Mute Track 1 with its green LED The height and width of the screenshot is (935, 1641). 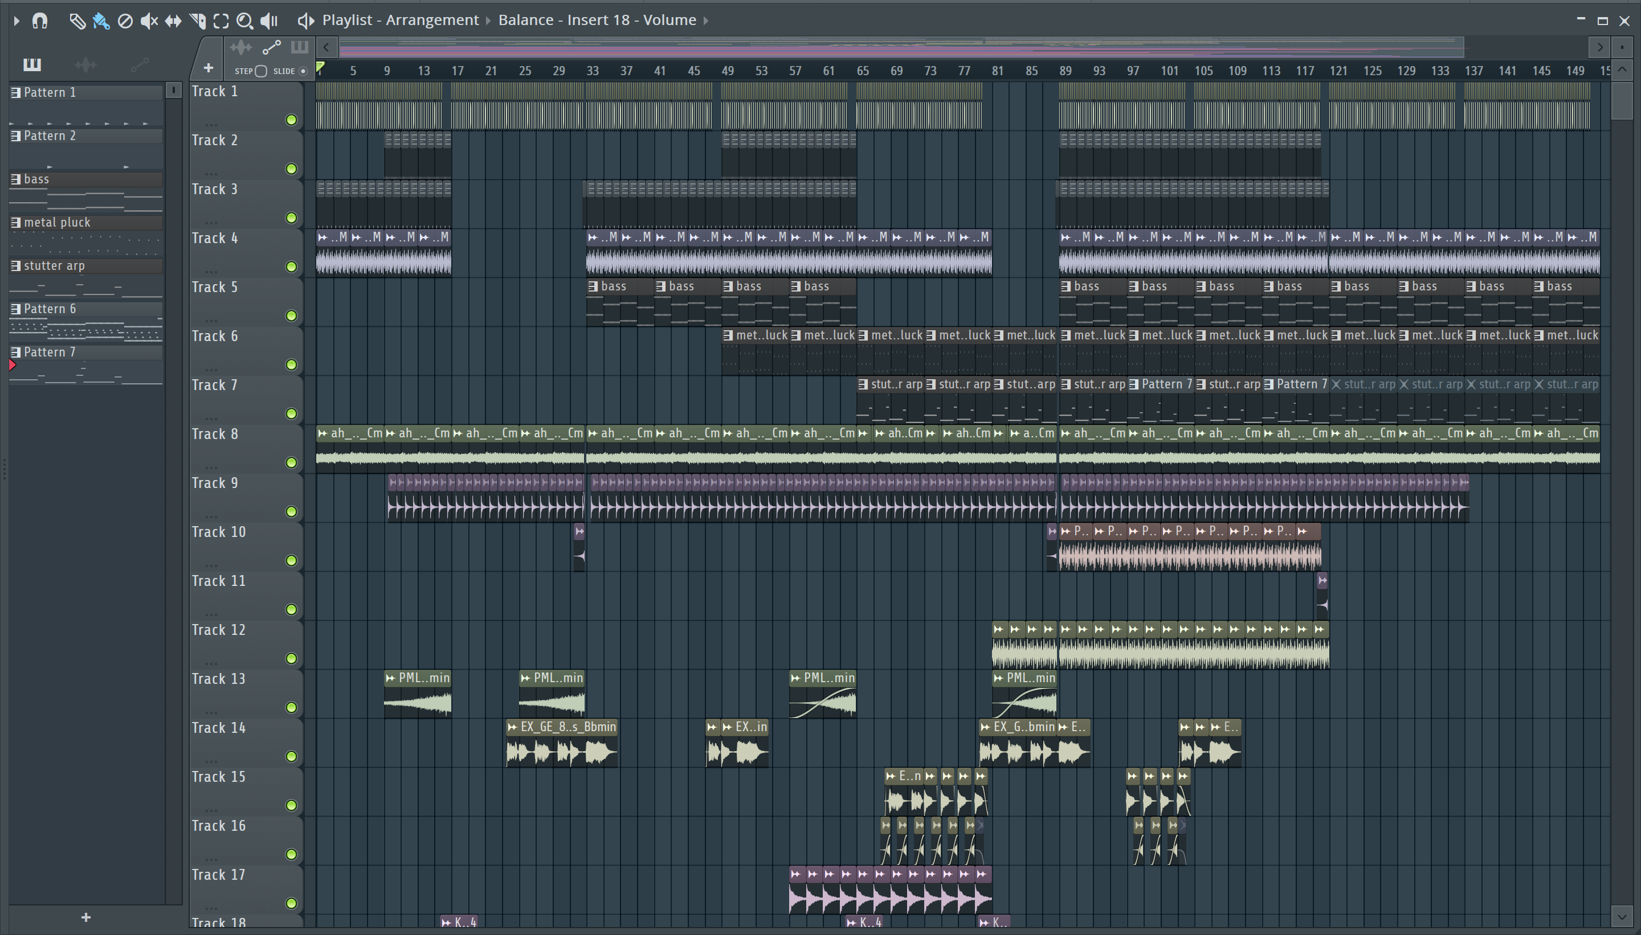pyautogui.click(x=292, y=120)
